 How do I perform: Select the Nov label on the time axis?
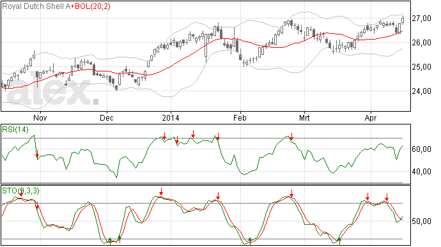point(40,117)
